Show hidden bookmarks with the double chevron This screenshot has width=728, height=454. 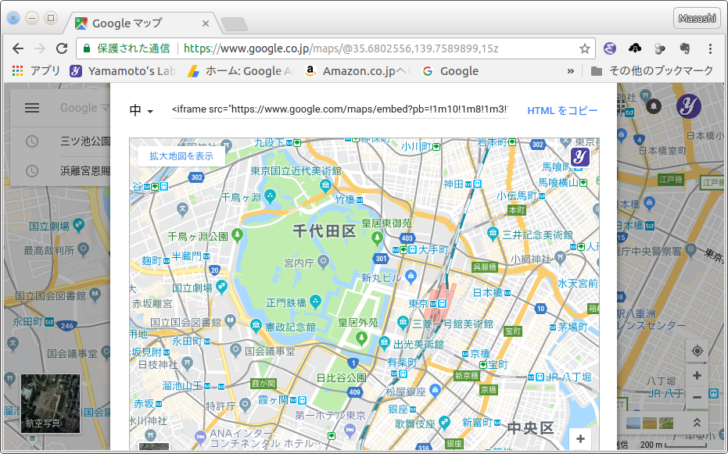click(x=571, y=71)
